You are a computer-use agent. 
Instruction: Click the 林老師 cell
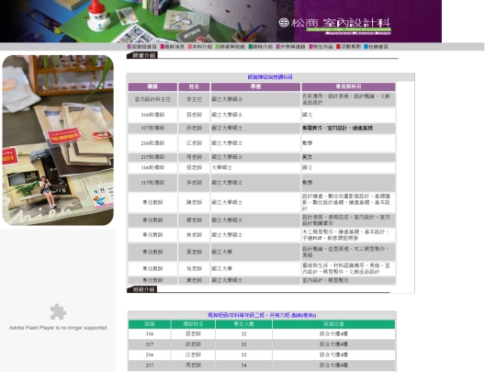(x=194, y=235)
